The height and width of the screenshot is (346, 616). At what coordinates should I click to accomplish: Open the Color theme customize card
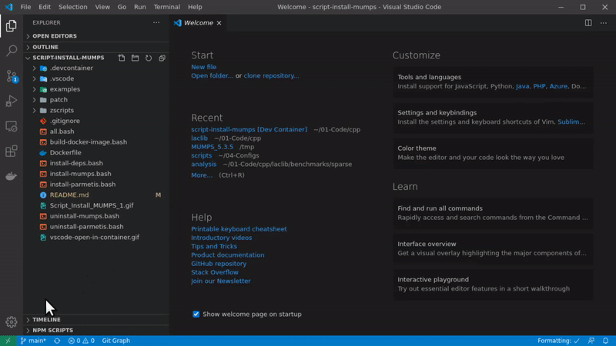493,153
